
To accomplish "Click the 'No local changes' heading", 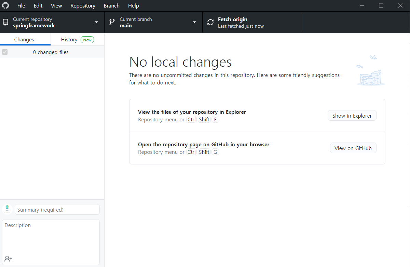I will point(180,62).
